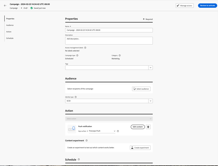This screenshot has height=166, width=218.
Task: Click the Schedule section help icon
Action: 79,159
